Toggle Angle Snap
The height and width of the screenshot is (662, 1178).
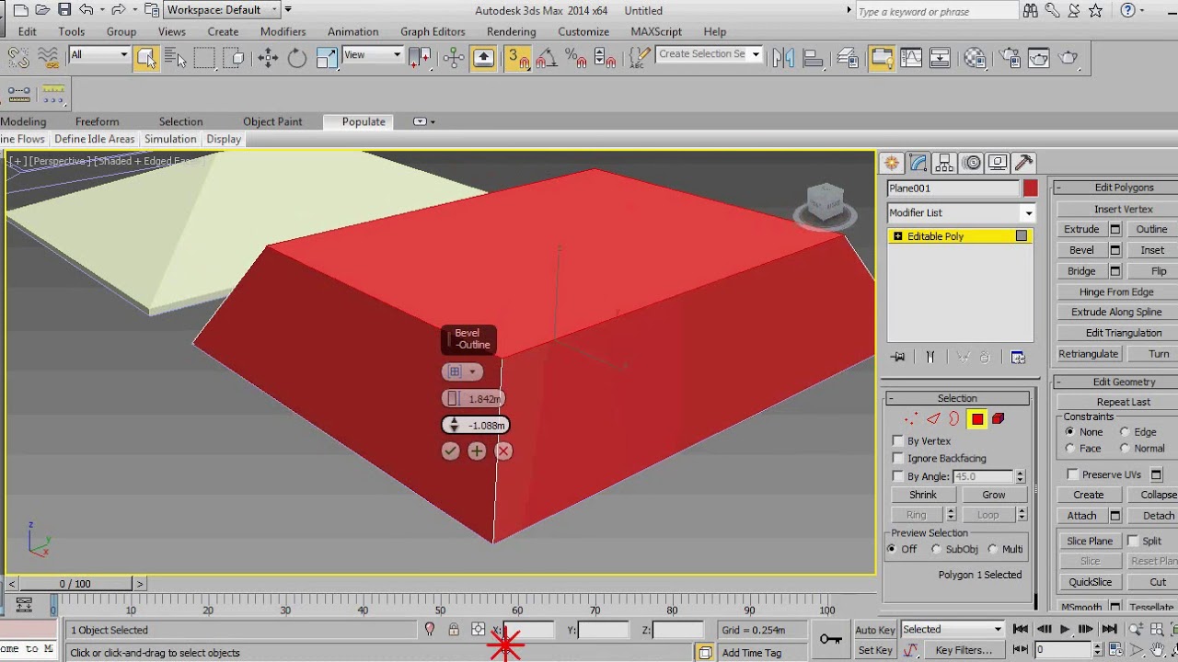(x=547, y=58)
